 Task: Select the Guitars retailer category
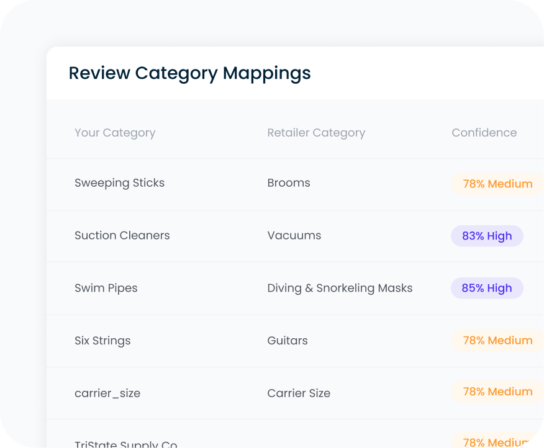pos(287,340)
